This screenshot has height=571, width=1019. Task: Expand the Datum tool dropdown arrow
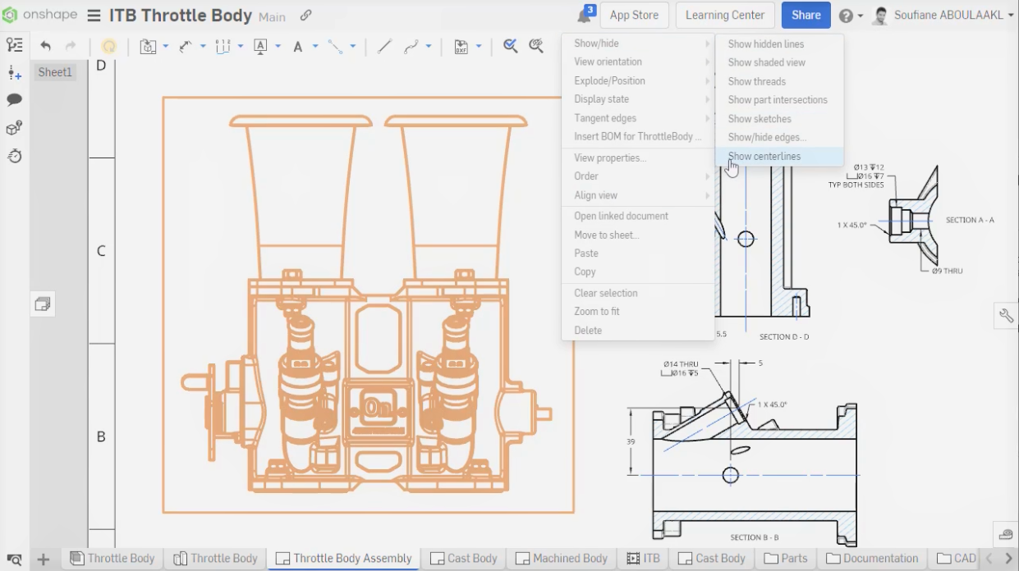278,47
